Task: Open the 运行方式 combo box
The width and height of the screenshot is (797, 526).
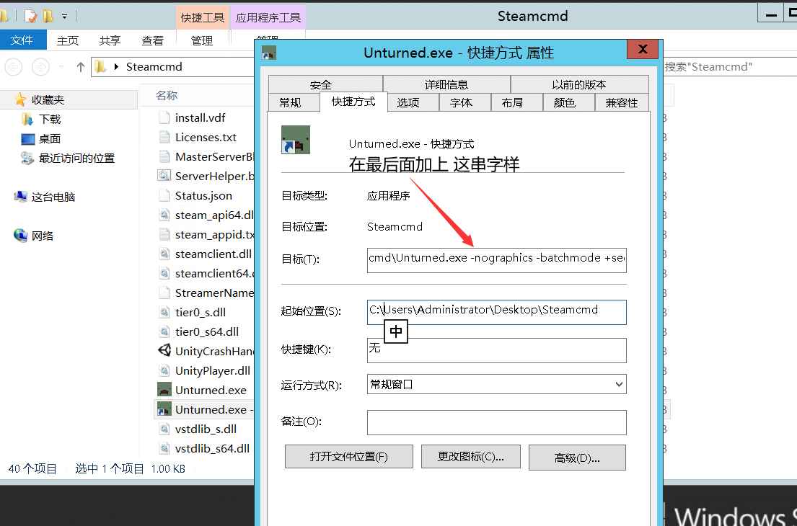Action: click(497, 384)
